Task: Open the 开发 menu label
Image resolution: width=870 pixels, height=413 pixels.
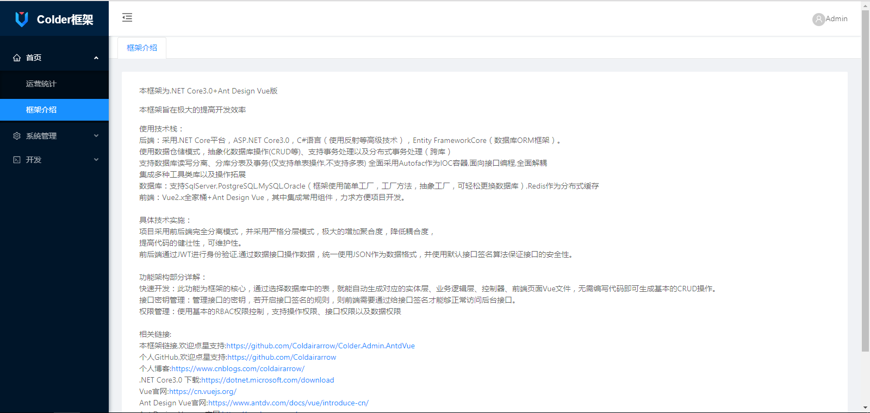Action: coord(34,160)
